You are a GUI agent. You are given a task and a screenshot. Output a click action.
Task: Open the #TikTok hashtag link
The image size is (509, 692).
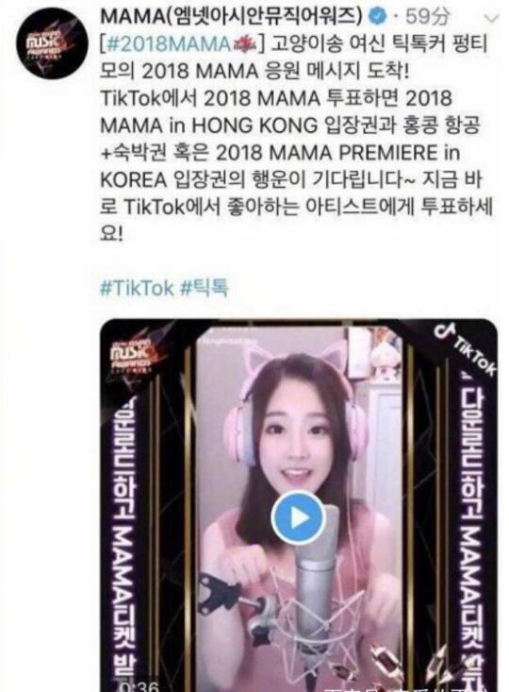point(137,288)
